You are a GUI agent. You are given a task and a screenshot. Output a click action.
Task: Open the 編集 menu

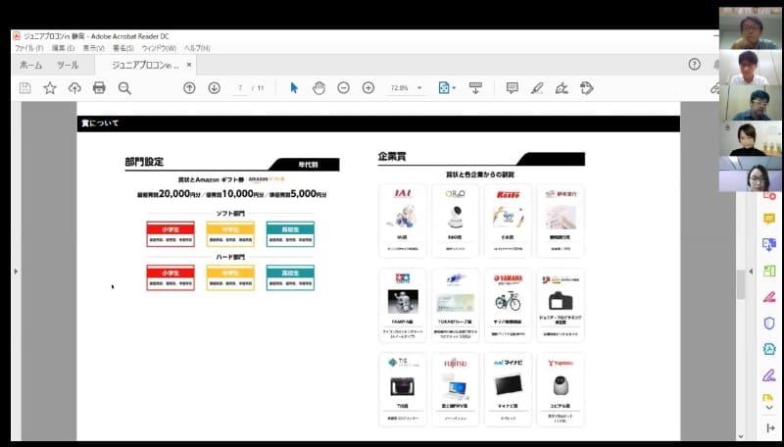(x=63, y=48)
